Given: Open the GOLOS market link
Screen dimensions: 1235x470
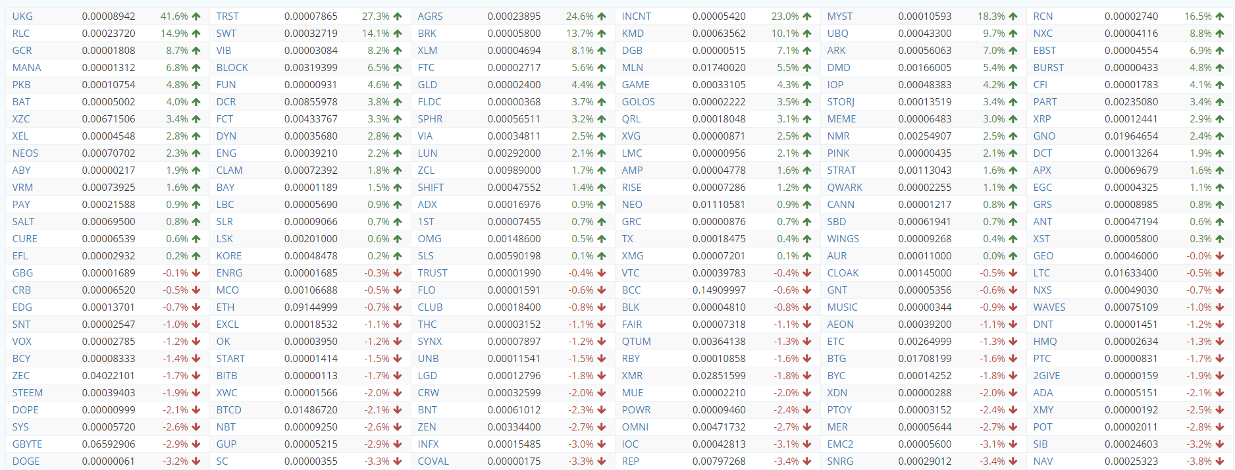Looking at the screenshot, I should coord(639,102).
